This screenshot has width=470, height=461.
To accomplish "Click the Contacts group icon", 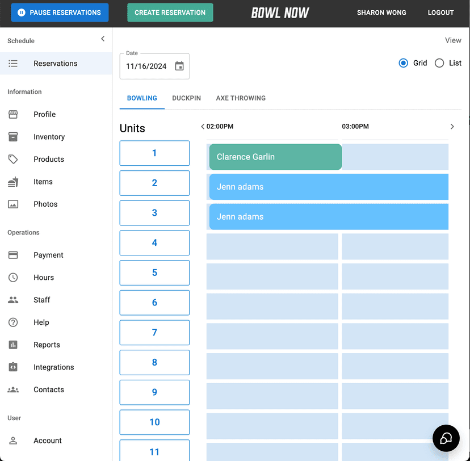I will (x=13, y=389).
